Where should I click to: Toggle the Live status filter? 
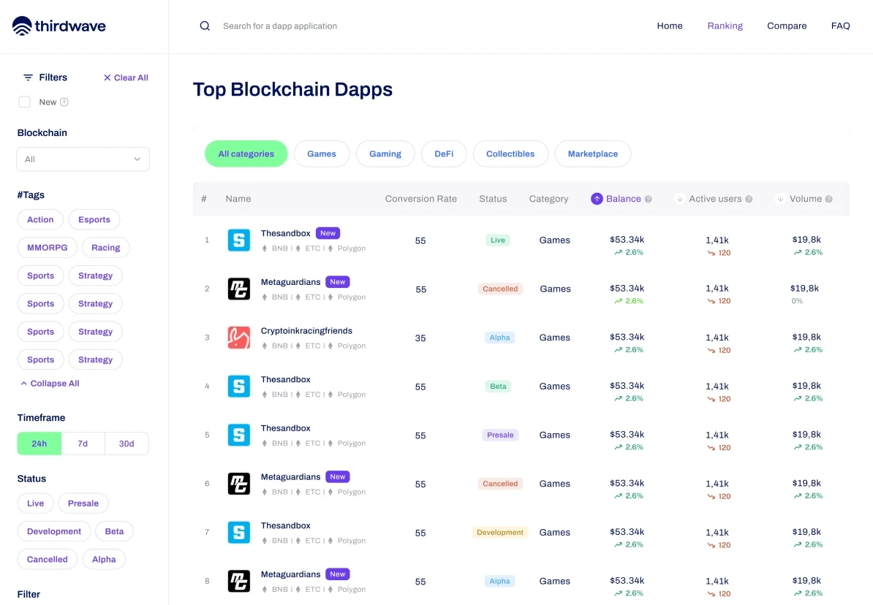tap(35, 503)
